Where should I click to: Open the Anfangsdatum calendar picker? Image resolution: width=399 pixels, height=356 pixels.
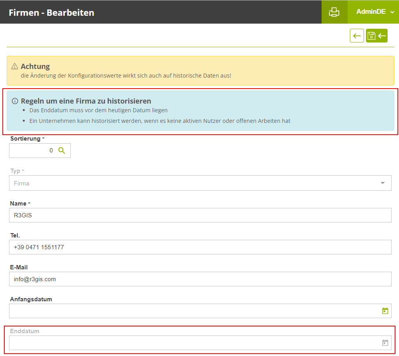tap(385, 311)
